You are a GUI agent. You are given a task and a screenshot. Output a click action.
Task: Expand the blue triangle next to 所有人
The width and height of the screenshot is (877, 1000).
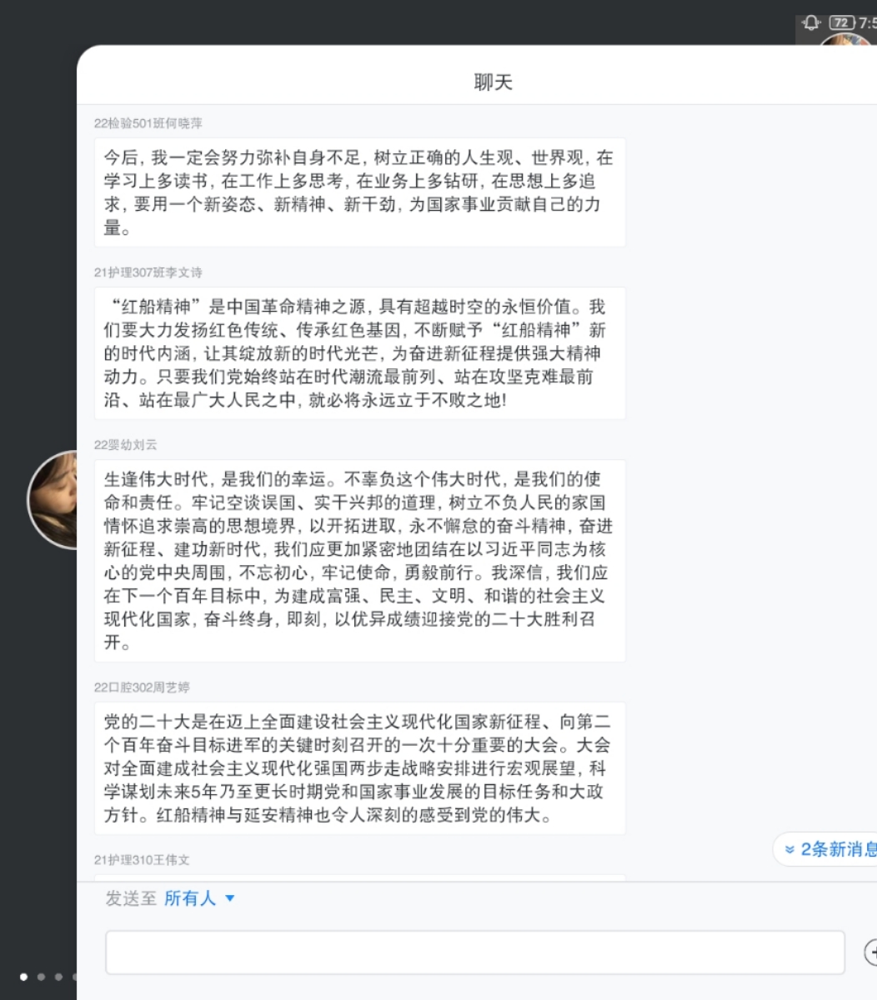click(230, 898)
